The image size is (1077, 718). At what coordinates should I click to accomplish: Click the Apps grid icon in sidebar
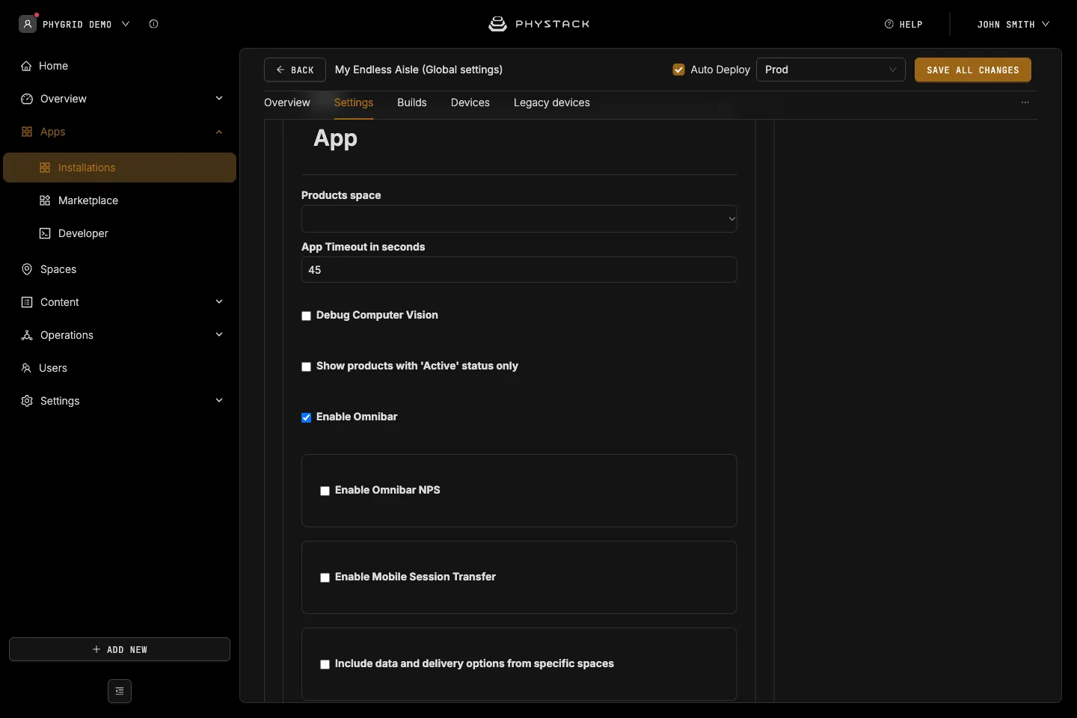pos(27,132)
